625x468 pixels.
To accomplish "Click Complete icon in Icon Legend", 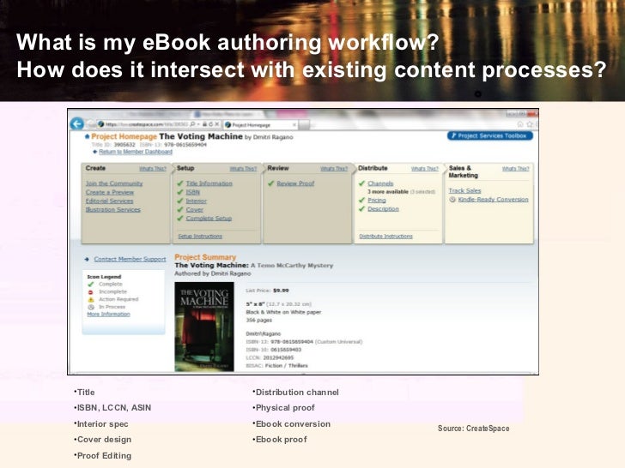I will point(91,285).
